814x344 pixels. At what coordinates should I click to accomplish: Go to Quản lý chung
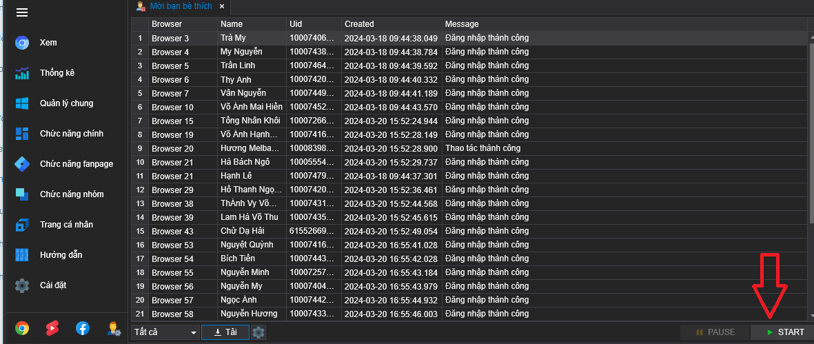(66, 103)
